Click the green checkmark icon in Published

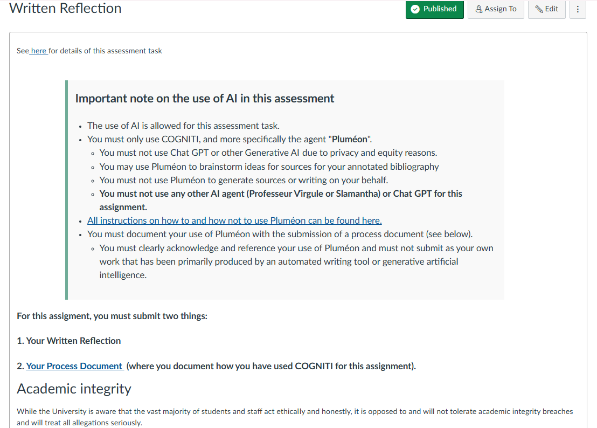(x=415, y=9)
